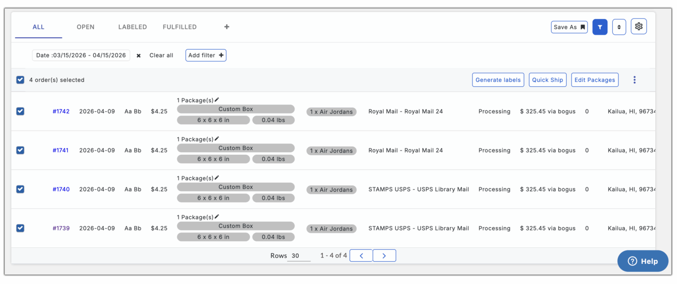Viewport: 677px width, 284px height.
Task: Click the Air Jordans item chip of order #1741
Action: click(x=331, y=151)
